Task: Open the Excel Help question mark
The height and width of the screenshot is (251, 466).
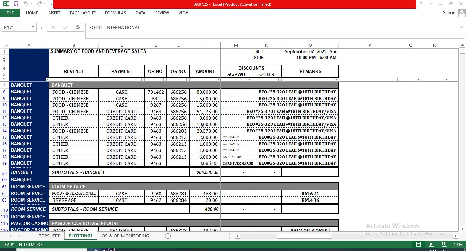Action: 421,4
